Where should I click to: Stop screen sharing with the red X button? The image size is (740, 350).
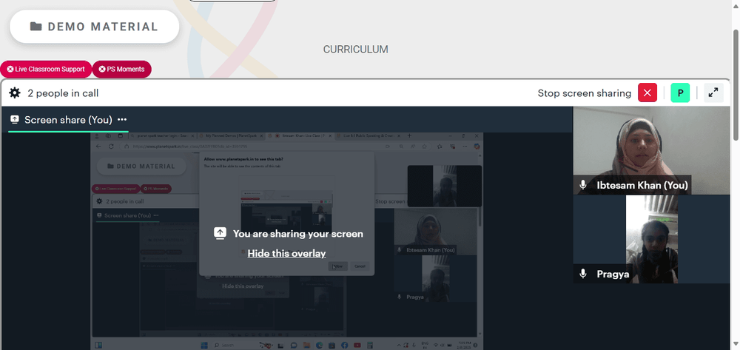point(647,93)
